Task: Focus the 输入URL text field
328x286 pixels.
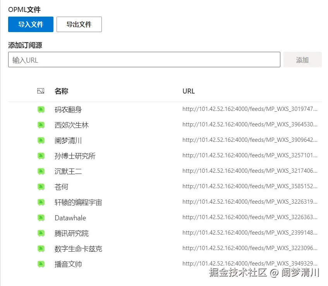Action: (144, 60)
